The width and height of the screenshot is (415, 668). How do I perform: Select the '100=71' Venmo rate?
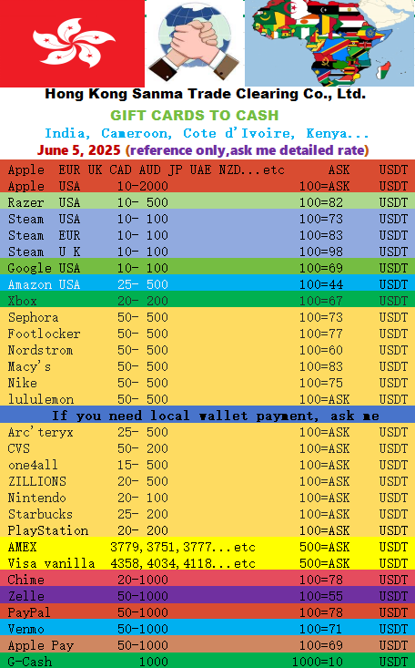click(321, 629)
